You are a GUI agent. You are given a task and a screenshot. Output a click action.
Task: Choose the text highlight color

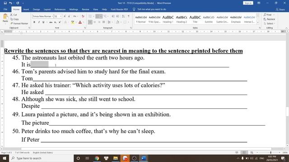click(73, 22)
